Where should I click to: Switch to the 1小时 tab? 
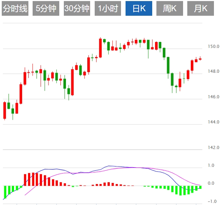[x=108, y=9]
